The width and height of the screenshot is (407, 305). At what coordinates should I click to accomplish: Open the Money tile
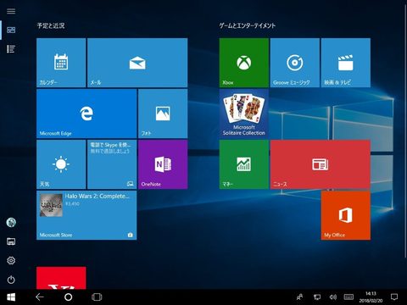coord(244,164)
